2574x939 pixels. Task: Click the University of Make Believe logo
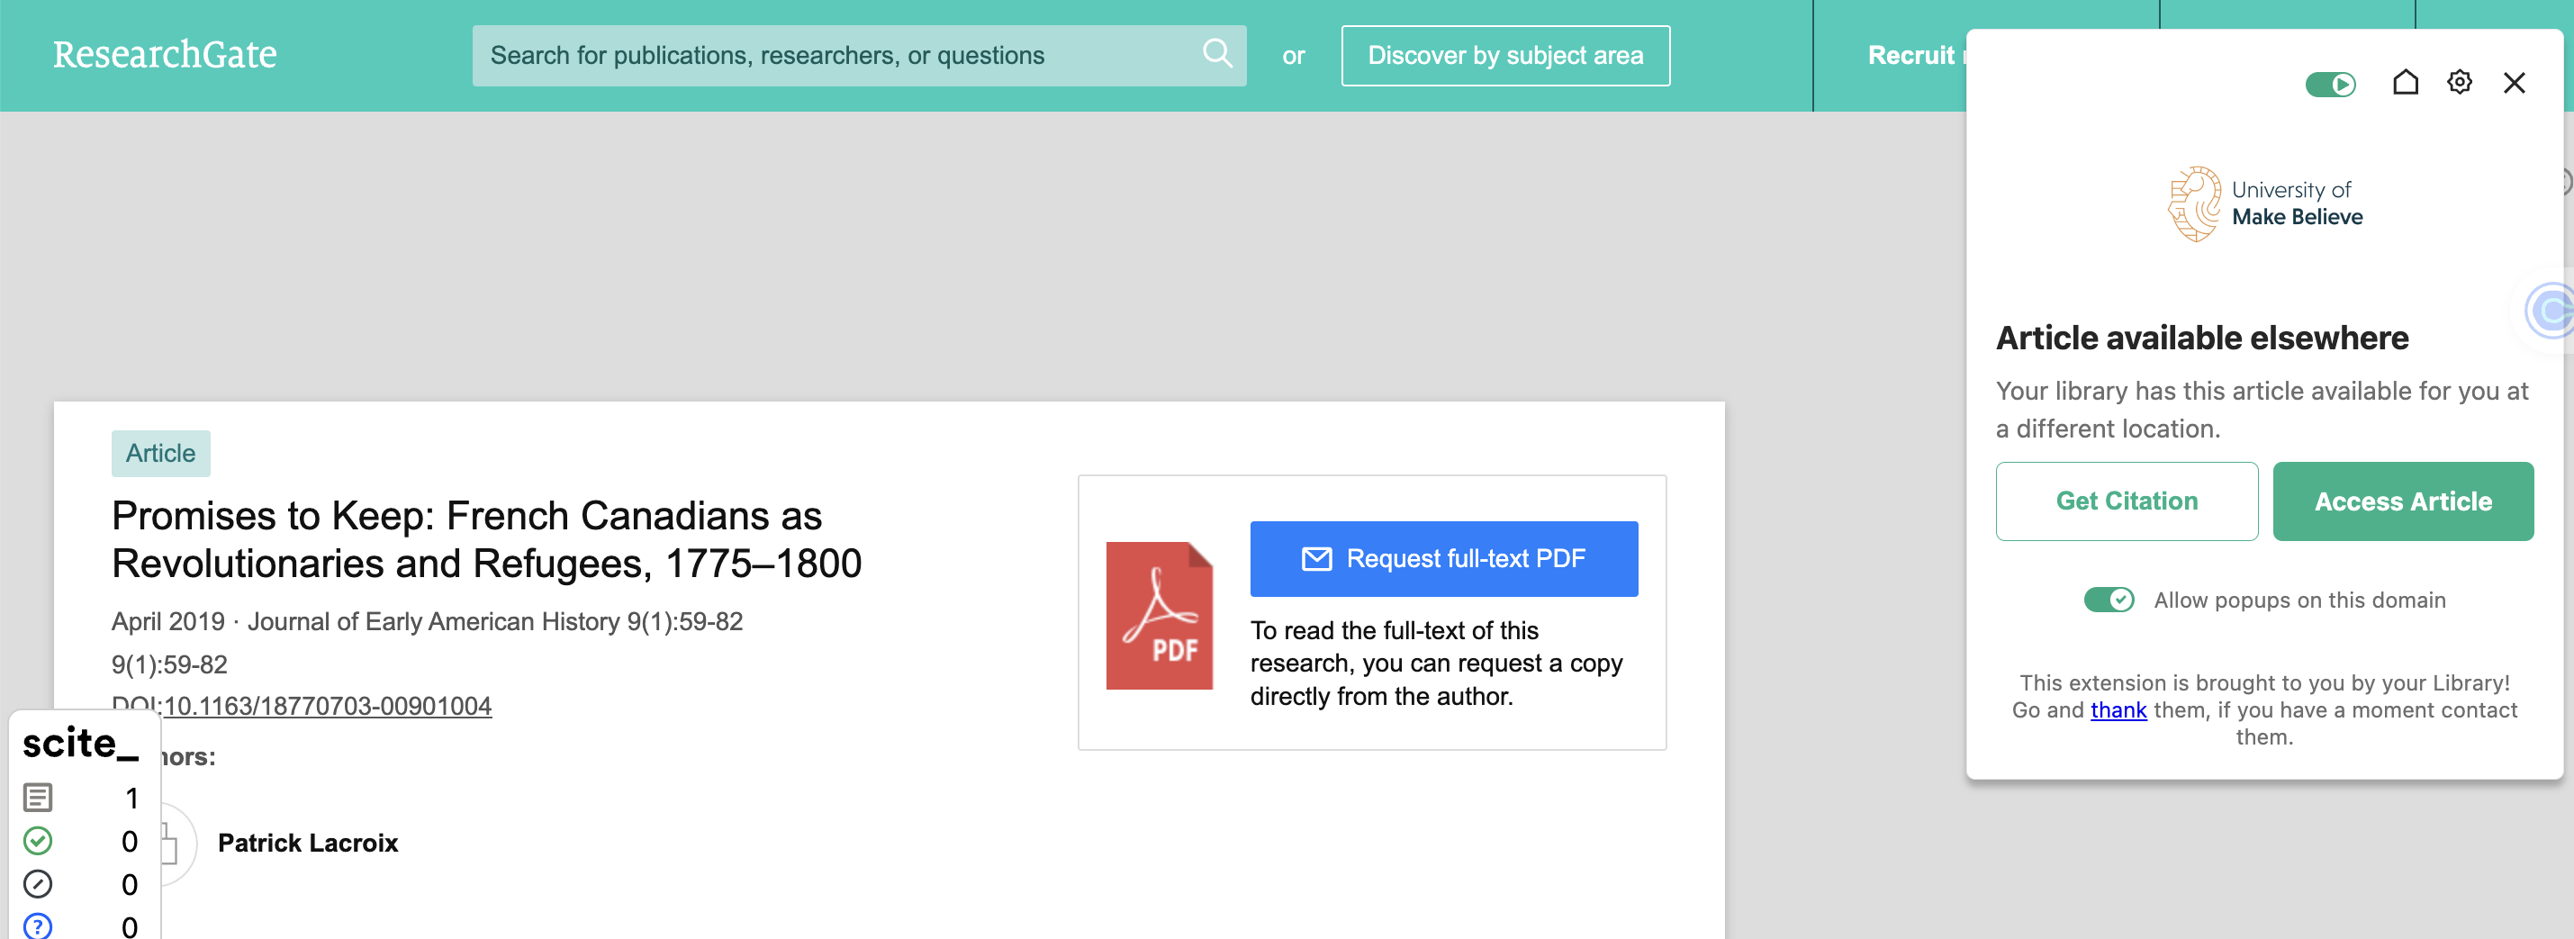coord(2264,203)
